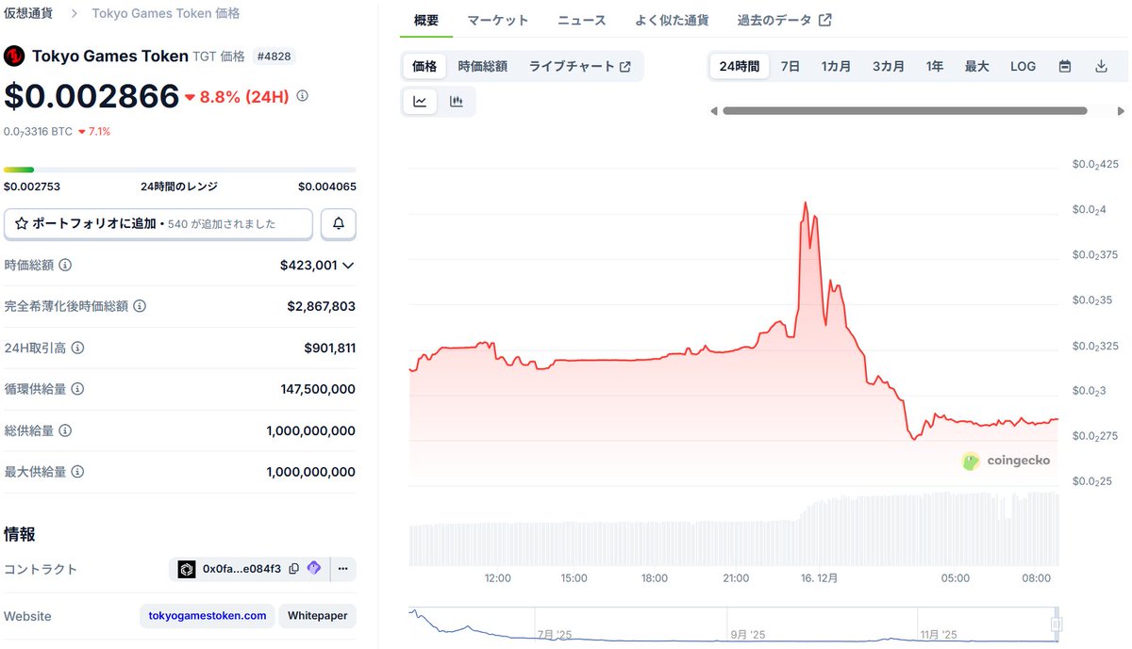
Task: Open the contract ellipsis menu
Action: pos(342,569)
